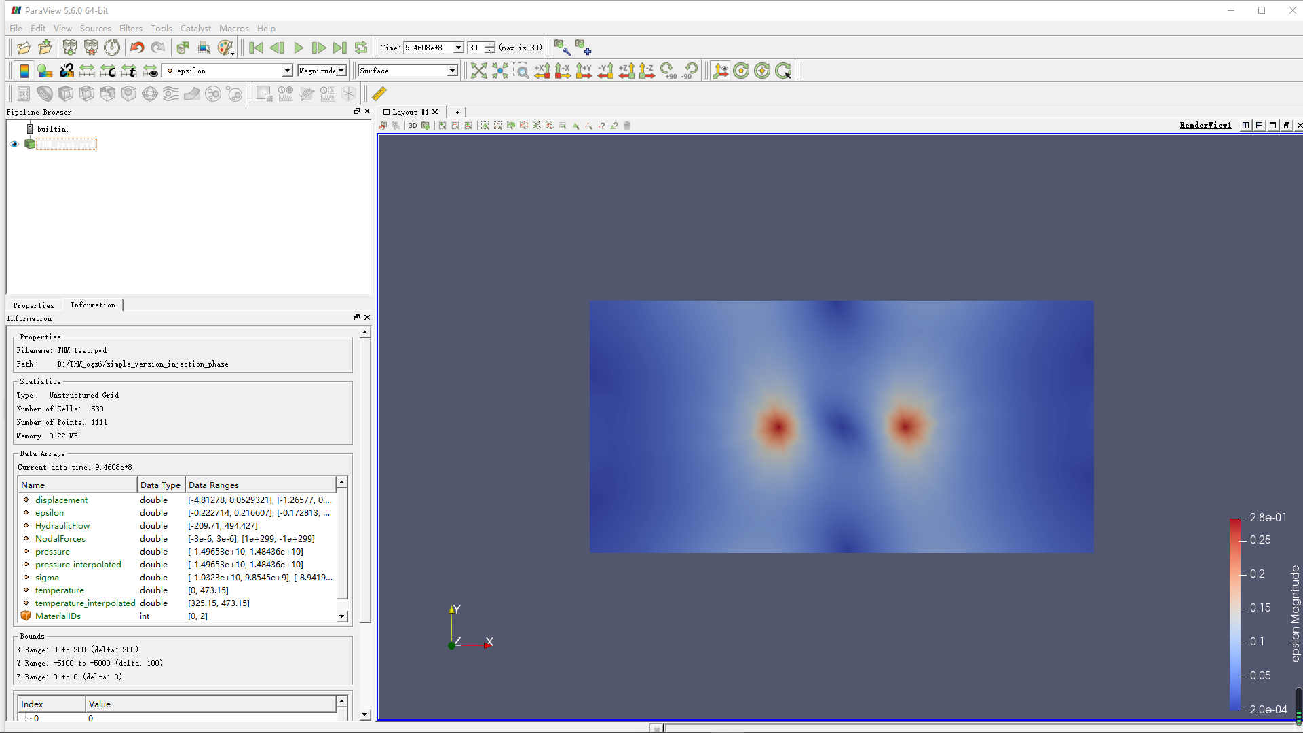Jump to the last time frame
The height and width of the screenshot is (733, 1303).
[340, 48]
